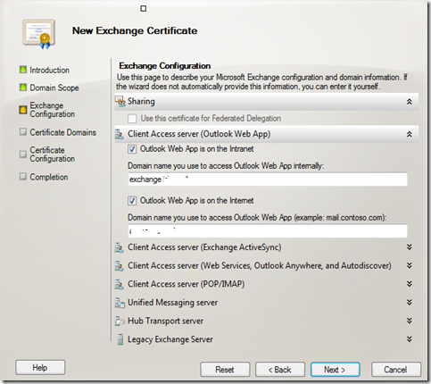Expand Client Access server (POP/IMAP)
Screen dimensions: 431x384
pos(410,284)
